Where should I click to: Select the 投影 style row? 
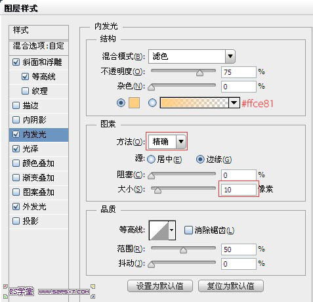pyautogui.click(x=39, y=221)
